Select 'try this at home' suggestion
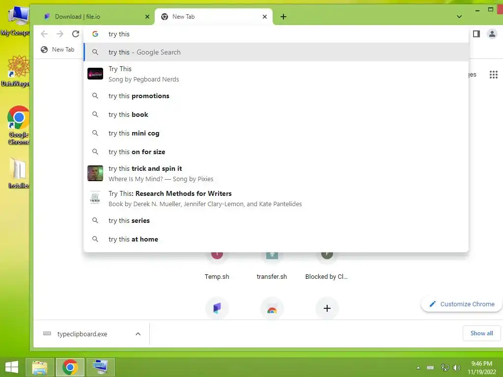Image resolution: width=503 pixels, height=377 pixels. [276, 239]
